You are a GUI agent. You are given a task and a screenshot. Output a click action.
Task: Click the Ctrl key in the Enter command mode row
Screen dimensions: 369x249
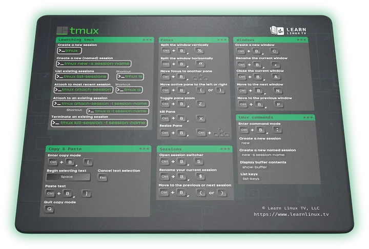click(244, 130)
